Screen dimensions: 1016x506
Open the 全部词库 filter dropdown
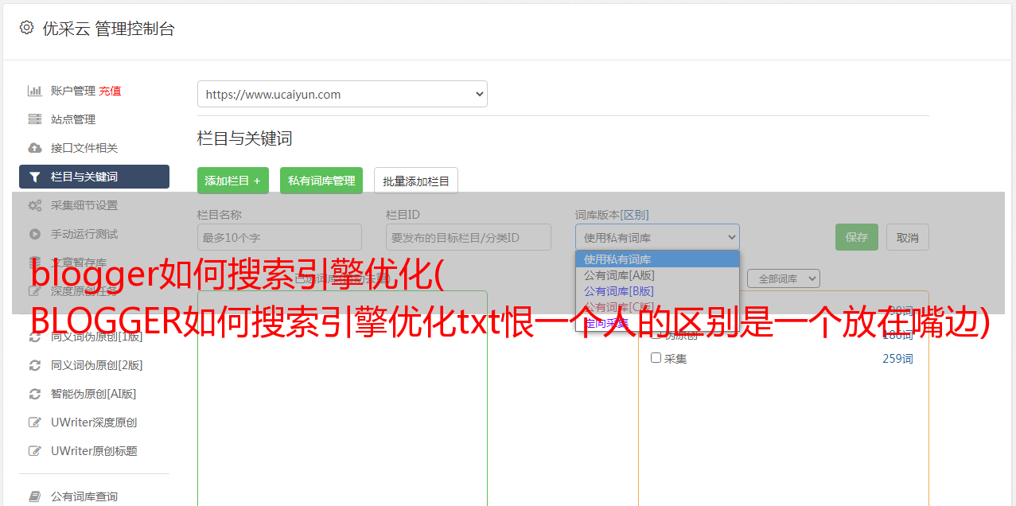783,278
